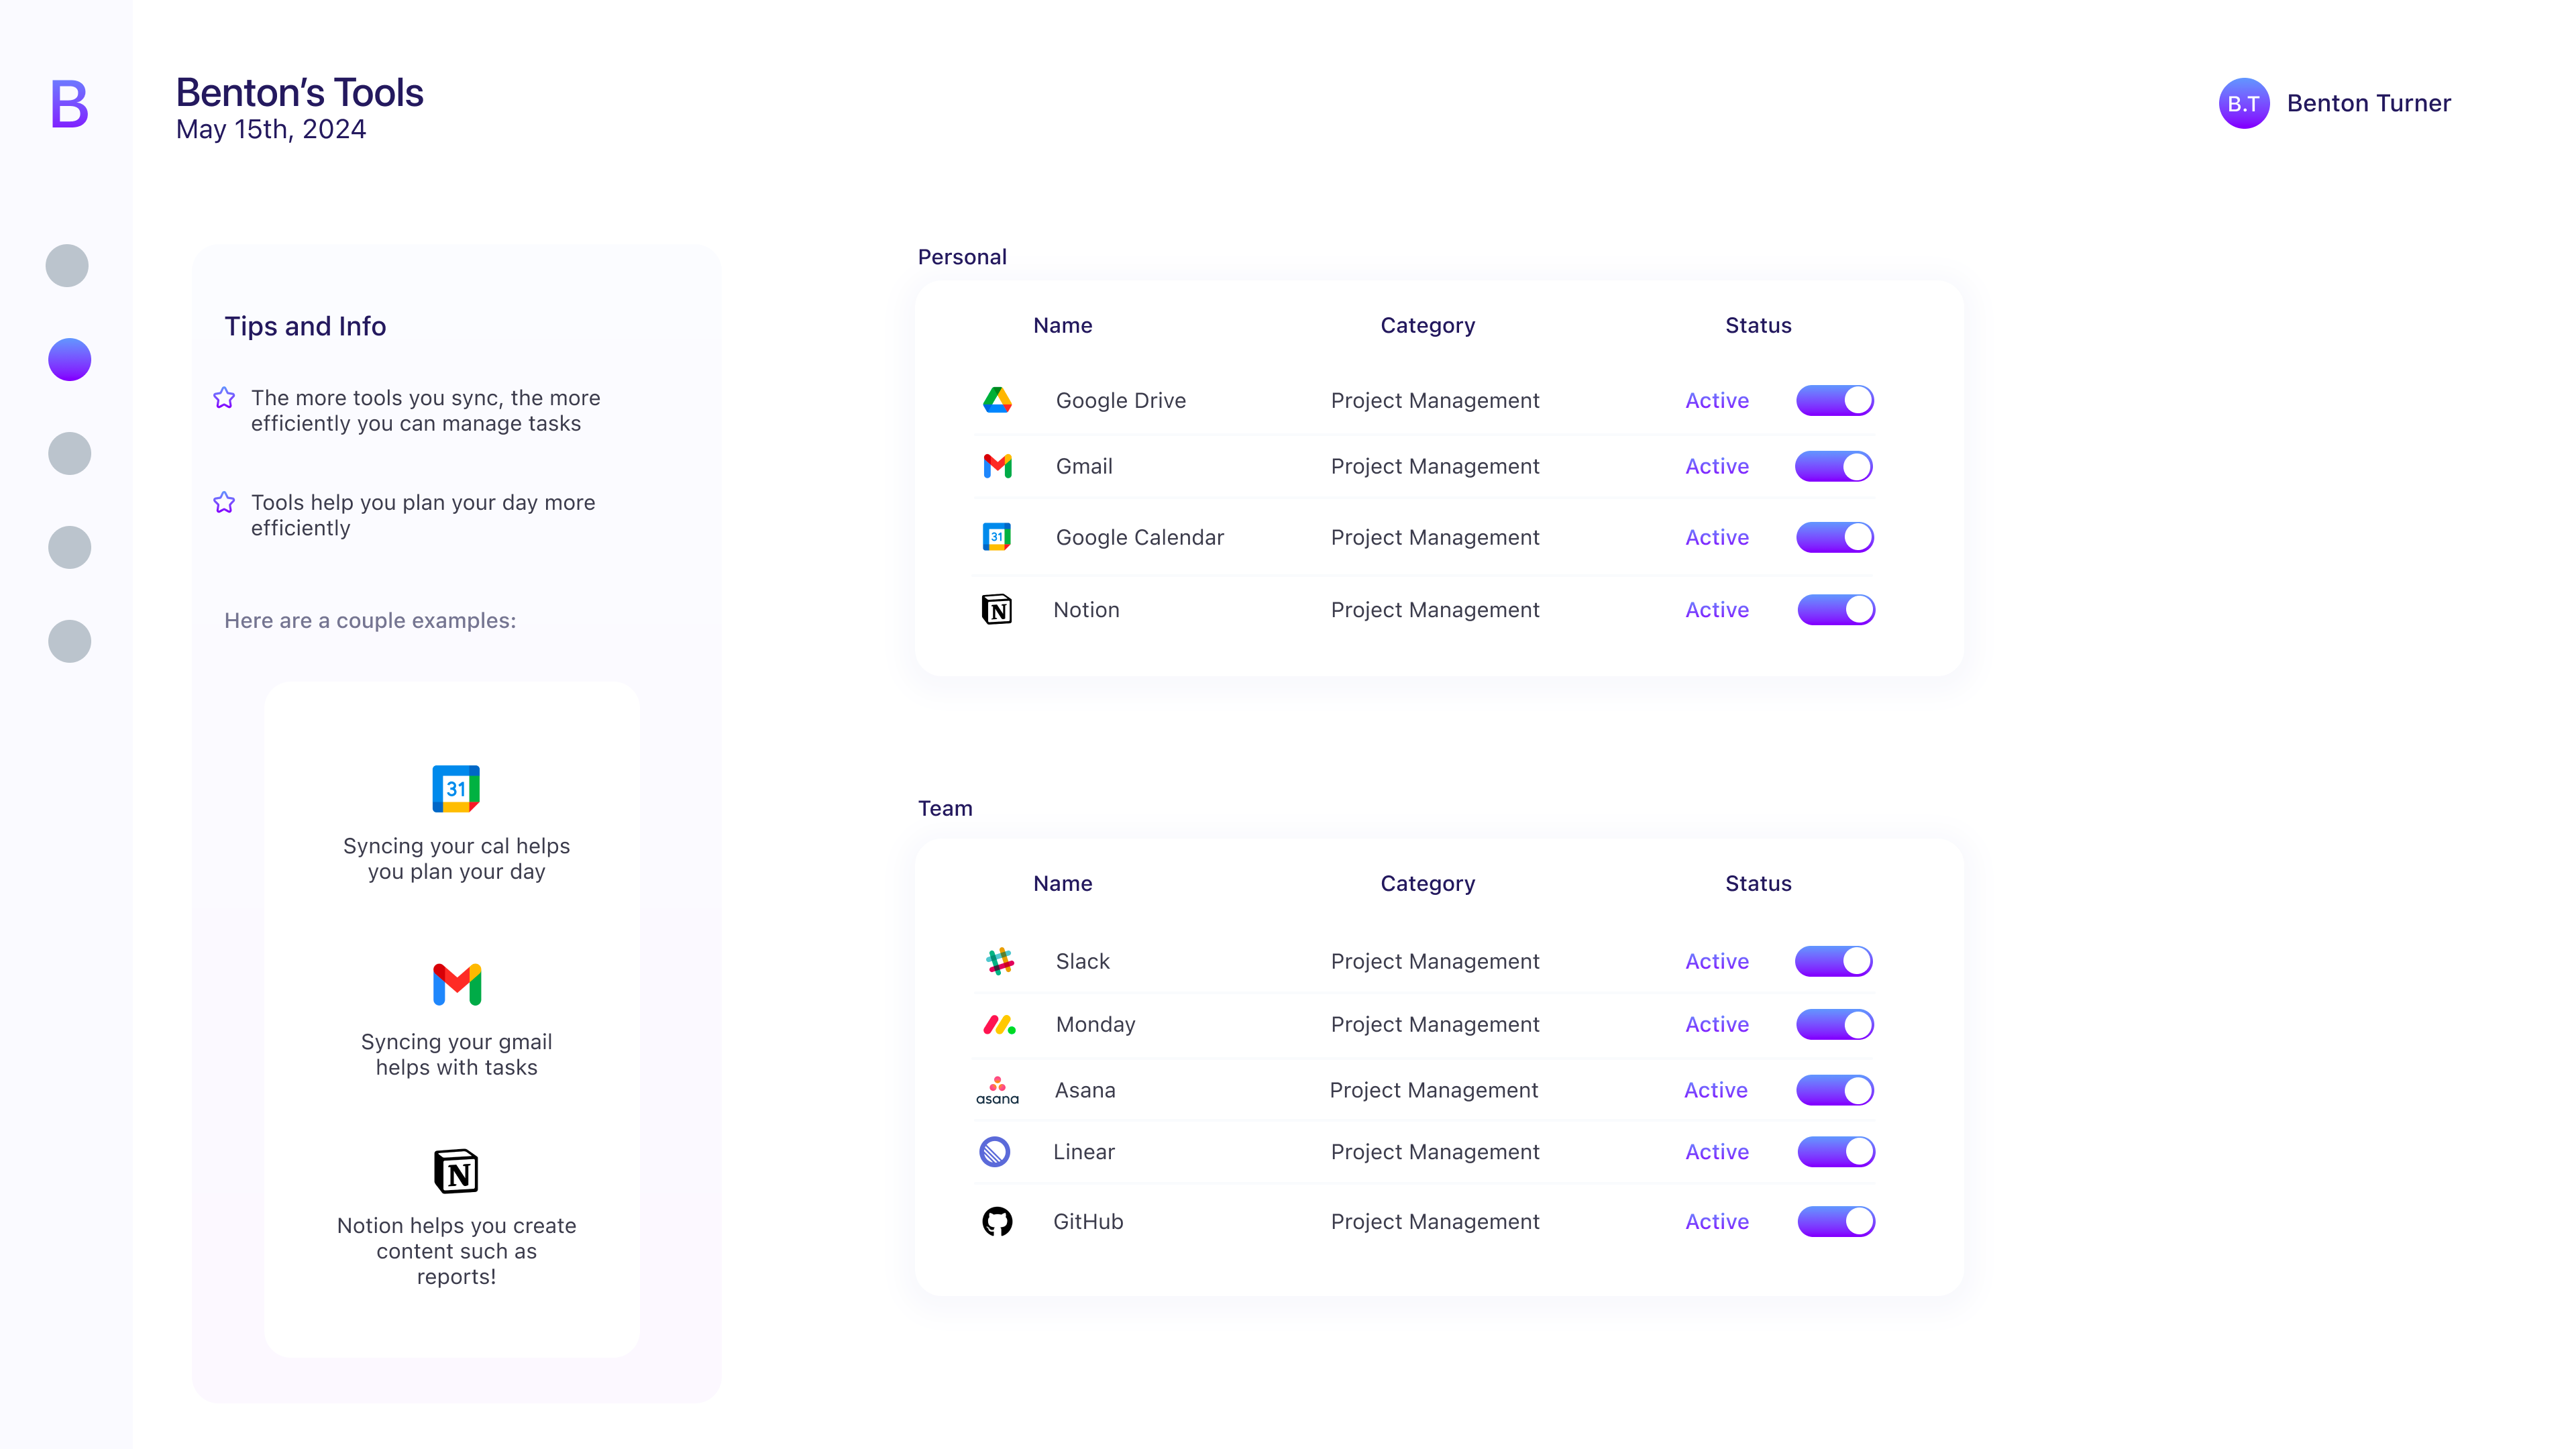Click the Asana logo in Team table
This screenshot has height=1449, width=2576.
pyautogui.click(x=997, y=1090)
